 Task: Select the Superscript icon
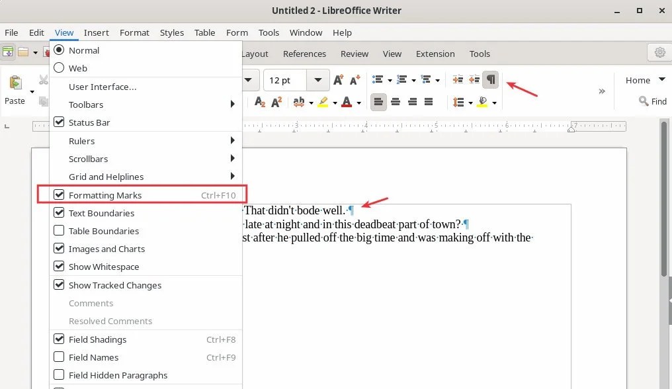point(276,101)
